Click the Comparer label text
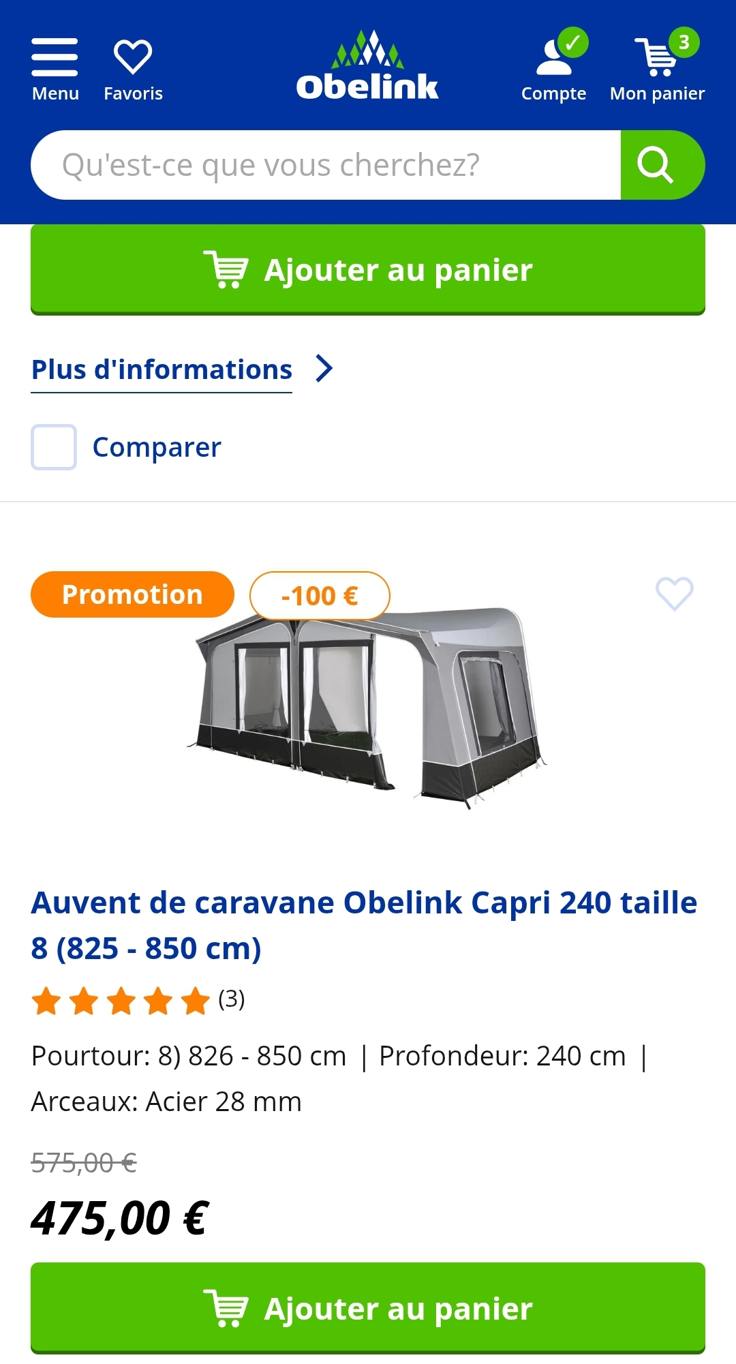This screenshot has width=736, height=1364. 157,447
